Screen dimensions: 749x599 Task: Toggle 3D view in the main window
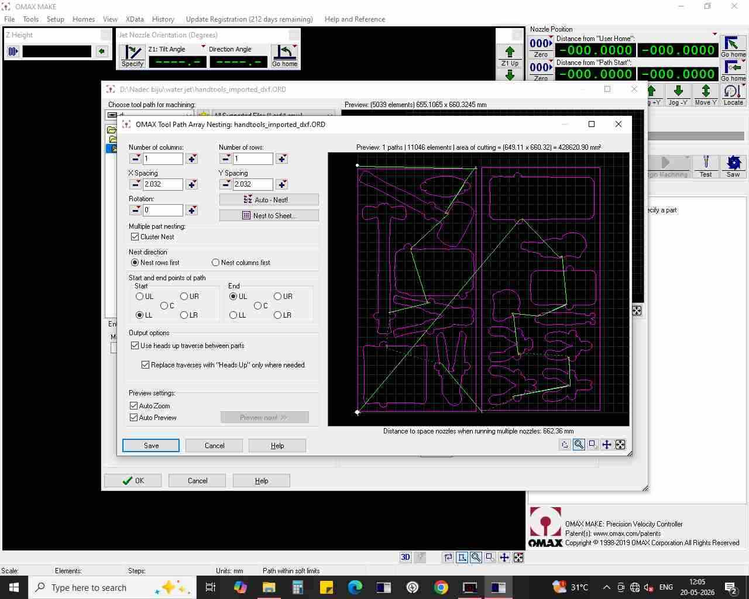pyautogui.click(x=406, y=557)
